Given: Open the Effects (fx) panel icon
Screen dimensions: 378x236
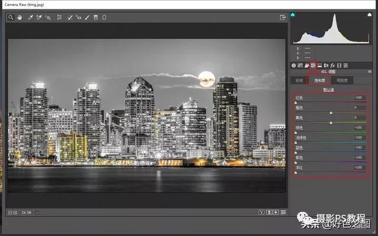Looking at the screenshot, I should (x=333, y=65).
